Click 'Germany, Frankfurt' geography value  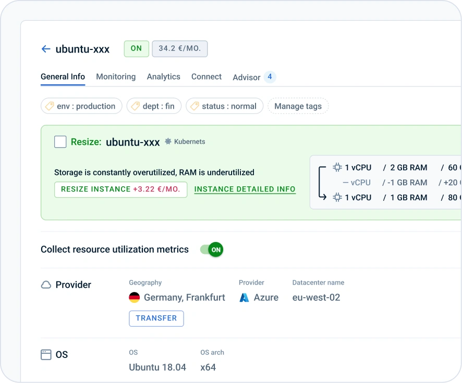coord(184,298)
